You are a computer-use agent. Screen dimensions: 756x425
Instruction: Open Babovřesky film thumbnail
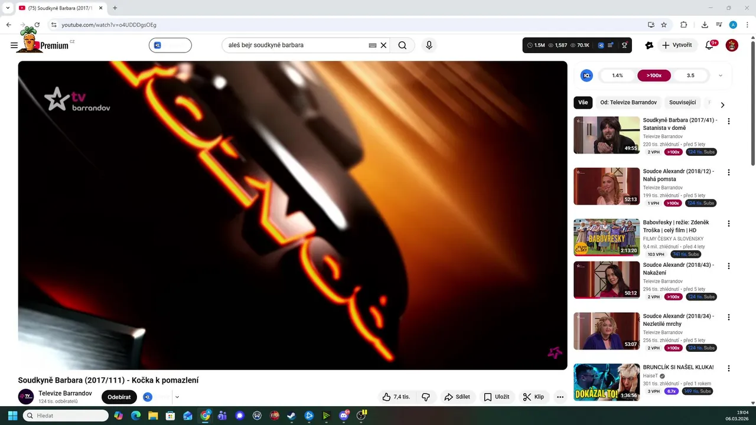click(x=607, y=237)
